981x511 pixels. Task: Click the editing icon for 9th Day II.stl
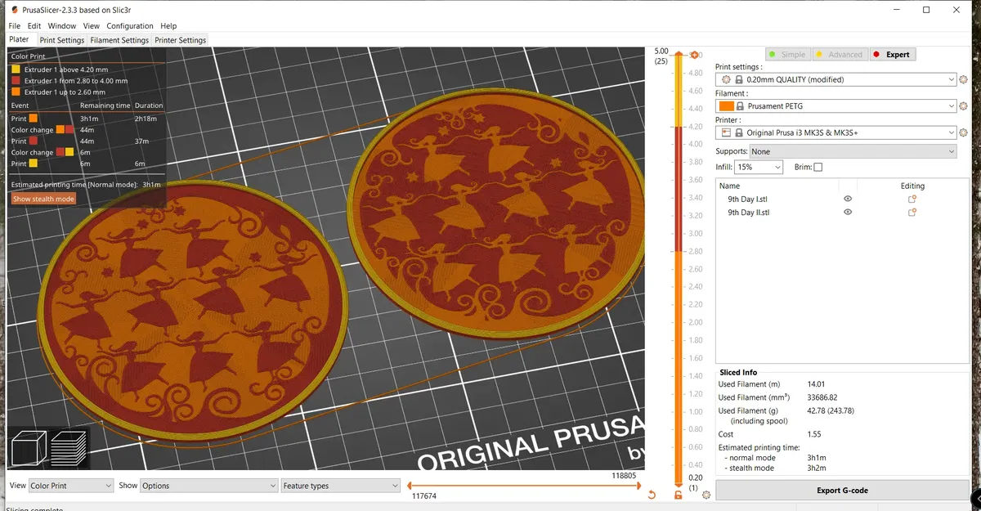point(912,213)
